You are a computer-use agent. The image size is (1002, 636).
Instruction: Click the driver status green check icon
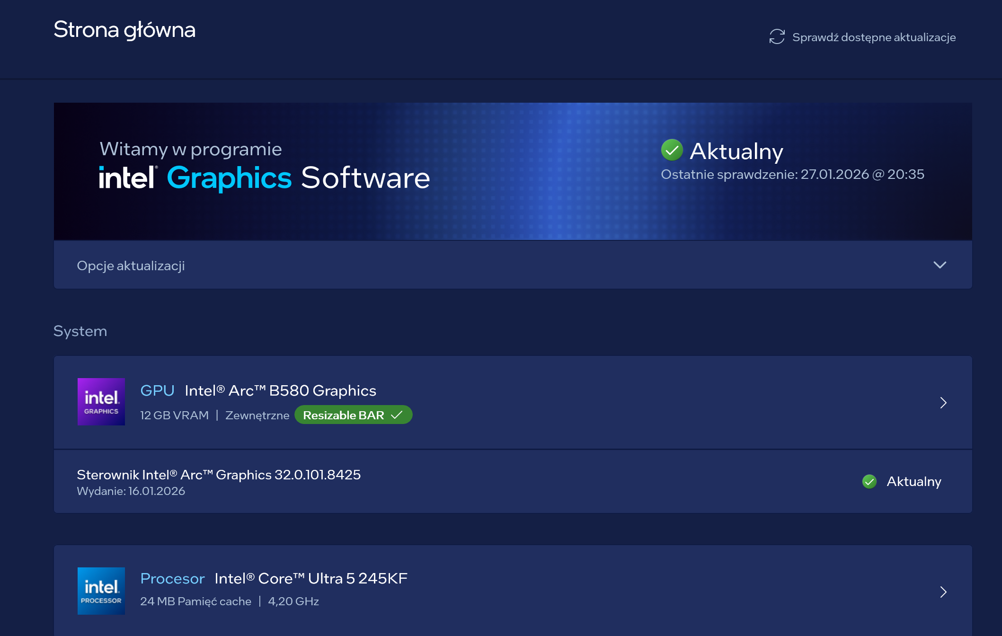[x=869, y=482]
